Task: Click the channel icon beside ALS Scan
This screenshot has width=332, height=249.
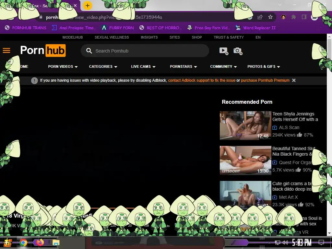Action: 275,127
